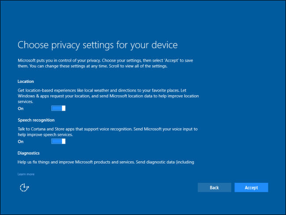Open the Ease of Access icon

pos(24,187)
